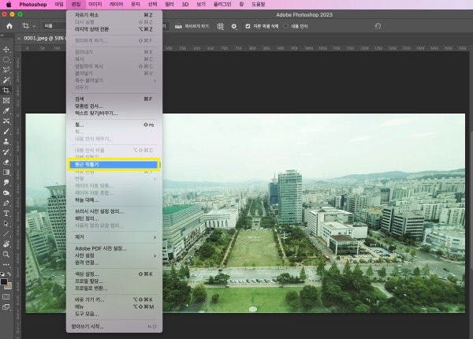The height and width of the screenshot is (339, 473).
Task: Click the 똑바르게 하기 straighten button
Action: pyautogui.click(x=192, y=26)
